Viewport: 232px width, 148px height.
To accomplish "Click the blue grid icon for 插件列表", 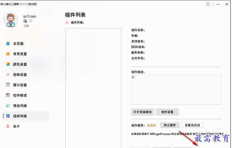I will pyautogui.click(x=8, y=116).
